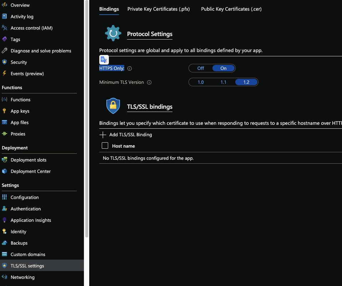The width and height of the screenshot is (342, 286).
Task: Click the purple Tags icon
Action: pos(4,39)
